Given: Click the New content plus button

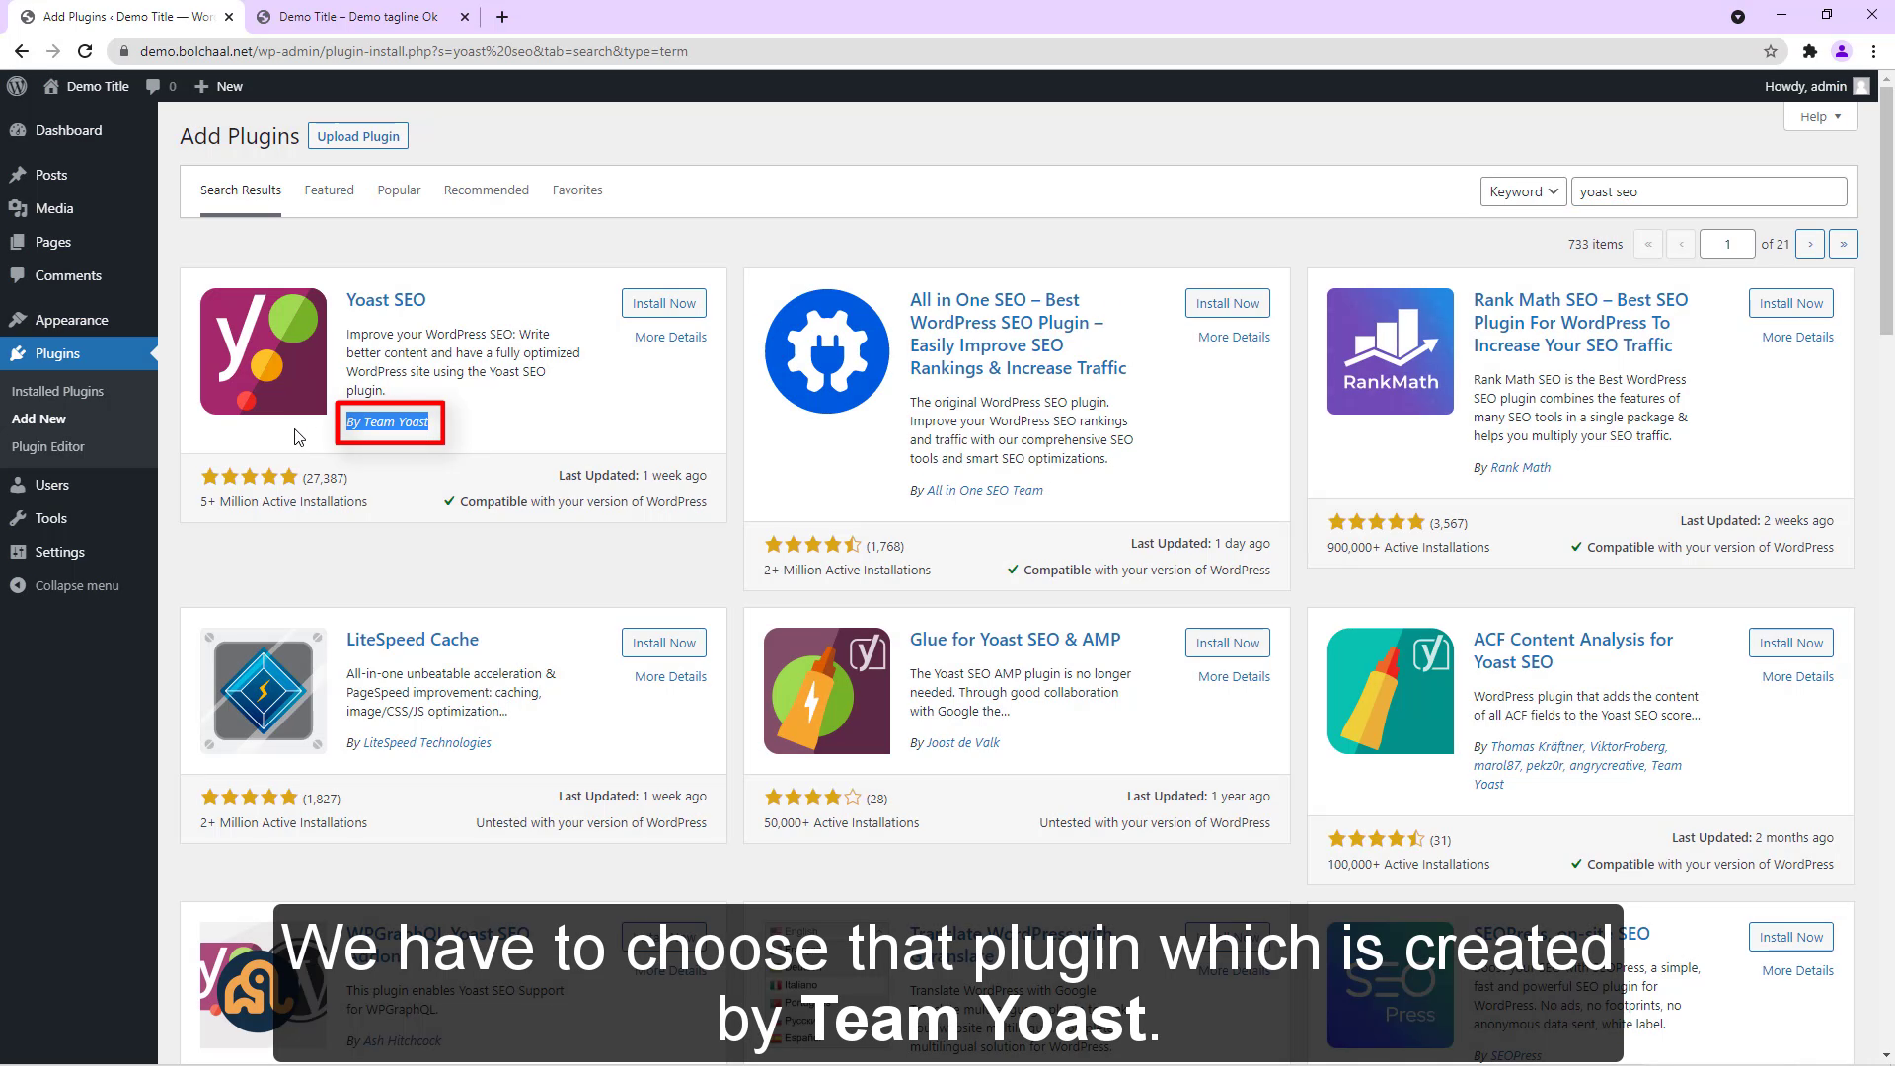Looking at the screenshot, I should [x=218, y=86].
